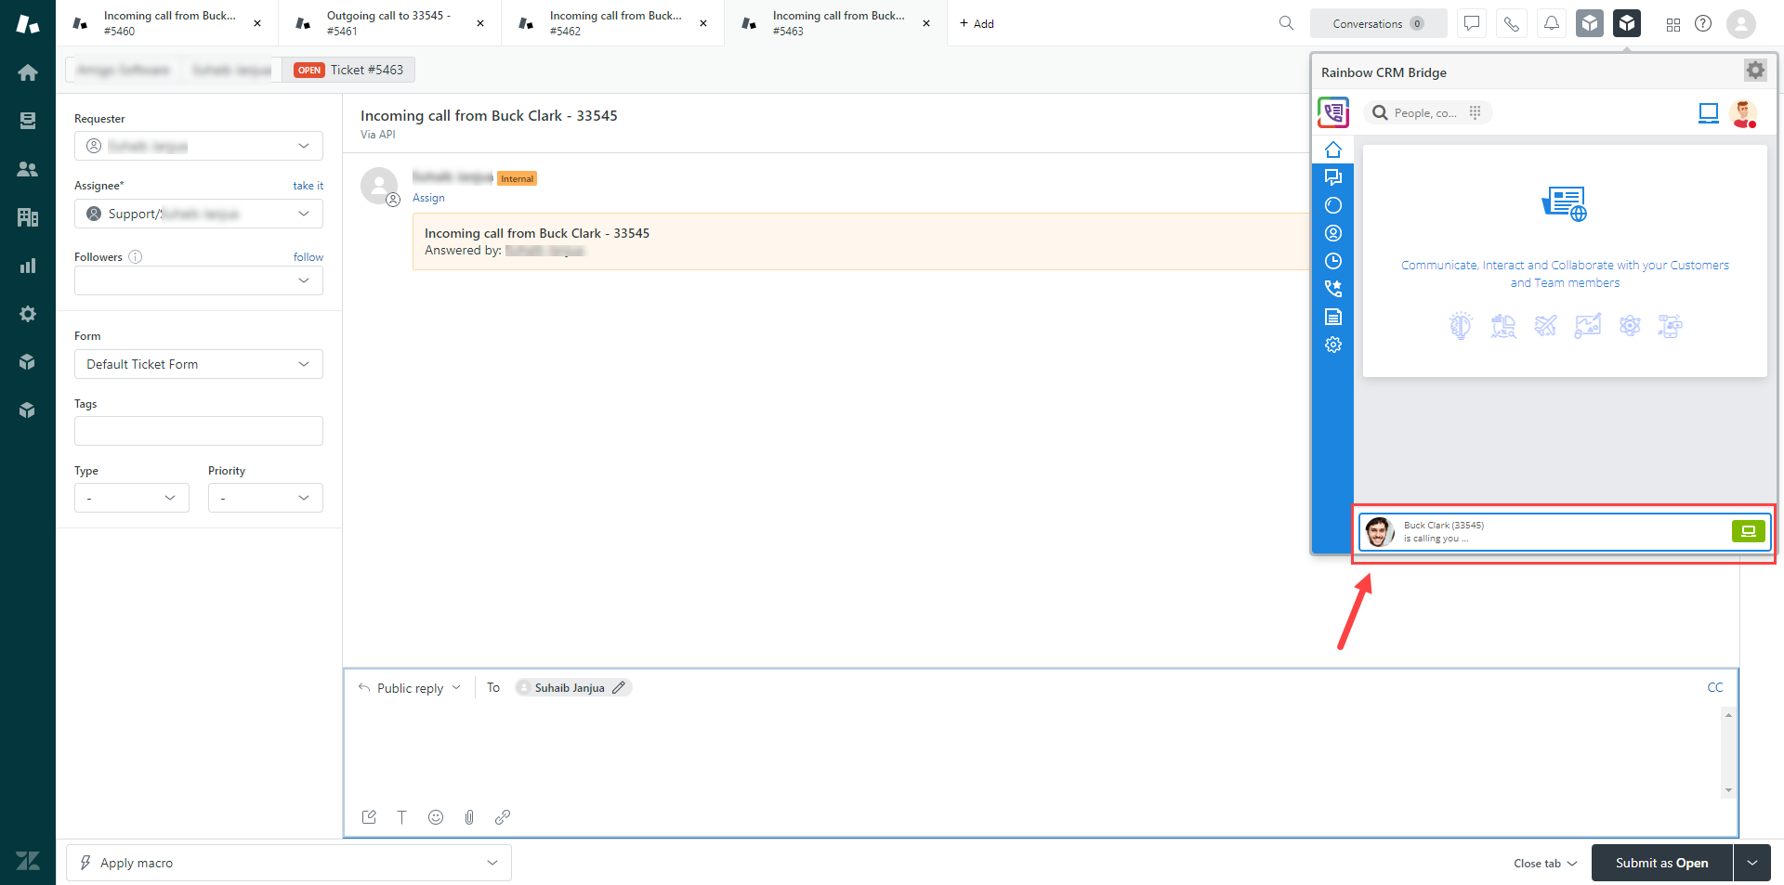Click CC in reply header
1784x885 pixels.
tap(1715, 687)
